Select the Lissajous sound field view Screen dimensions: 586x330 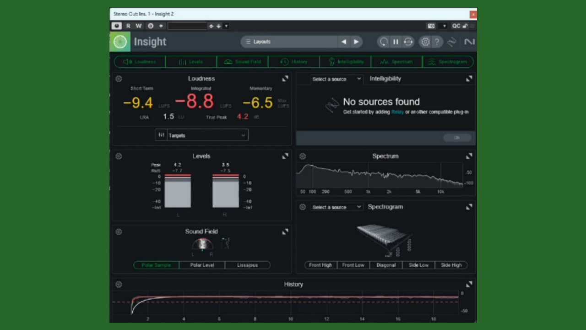(x=247, y=265)
